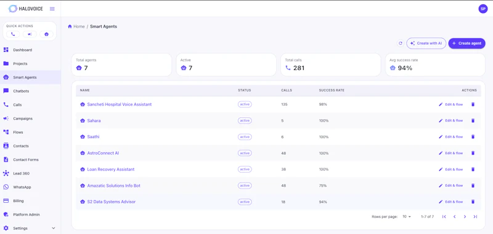This screenshot has height=234, width=493.
Task: Toggle the sidebar hamburger menu
Action: point(52,9)
